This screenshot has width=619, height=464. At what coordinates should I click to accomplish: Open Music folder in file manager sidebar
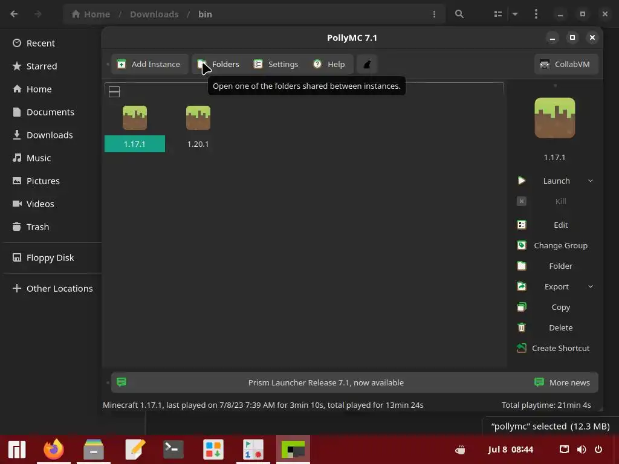(x=51, y=158)
